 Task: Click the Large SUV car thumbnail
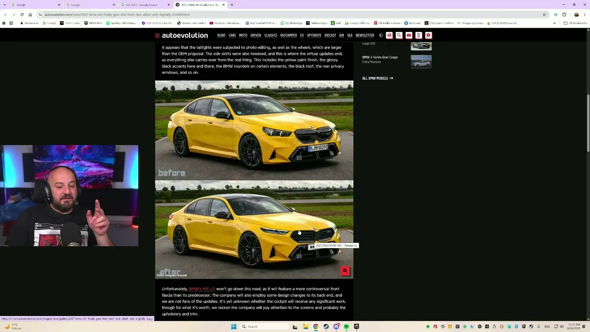coord(421,45)
